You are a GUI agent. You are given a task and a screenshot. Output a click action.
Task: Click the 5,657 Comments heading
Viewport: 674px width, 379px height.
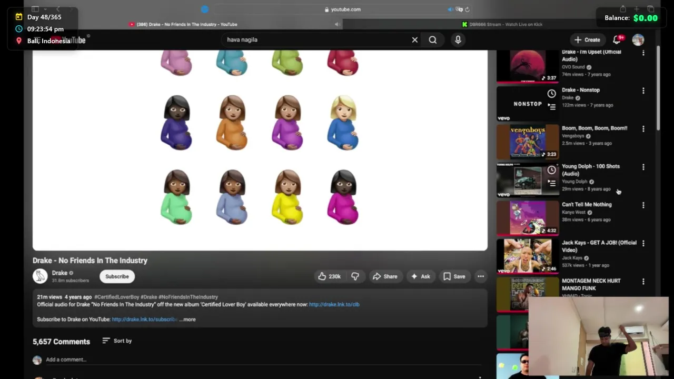tap(61, 341)
